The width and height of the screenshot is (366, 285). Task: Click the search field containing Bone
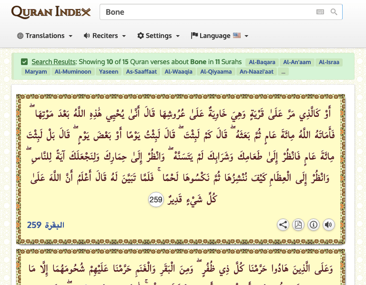pos(205,12)
